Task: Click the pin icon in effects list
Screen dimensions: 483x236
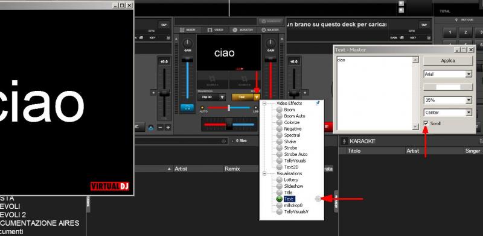Action: [x=318, y=104]
